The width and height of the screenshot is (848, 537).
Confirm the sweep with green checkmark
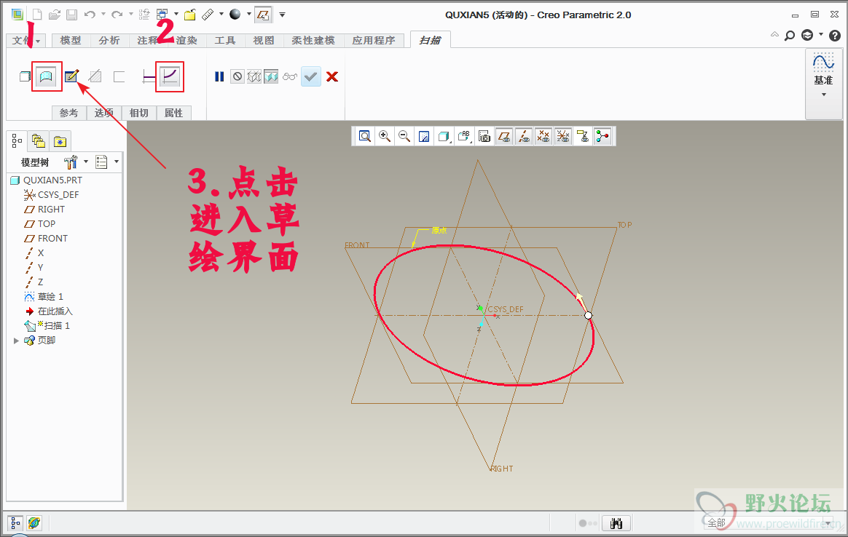pyautogui.click(x=310, y=76)
